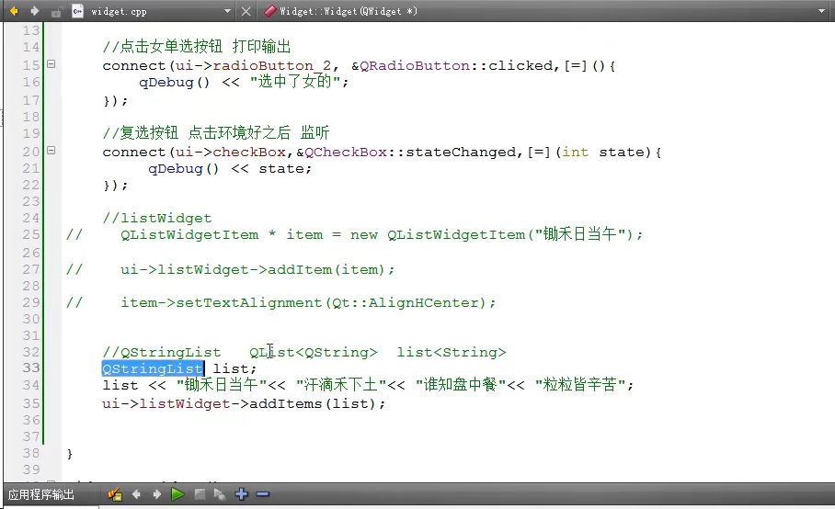Collapse the code block at line 15
Viewport: 835px width, 509px height.
tap(51, 63)
